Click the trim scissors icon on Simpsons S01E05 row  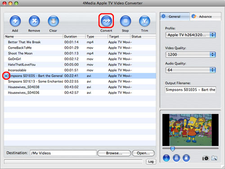coord(6,76)
